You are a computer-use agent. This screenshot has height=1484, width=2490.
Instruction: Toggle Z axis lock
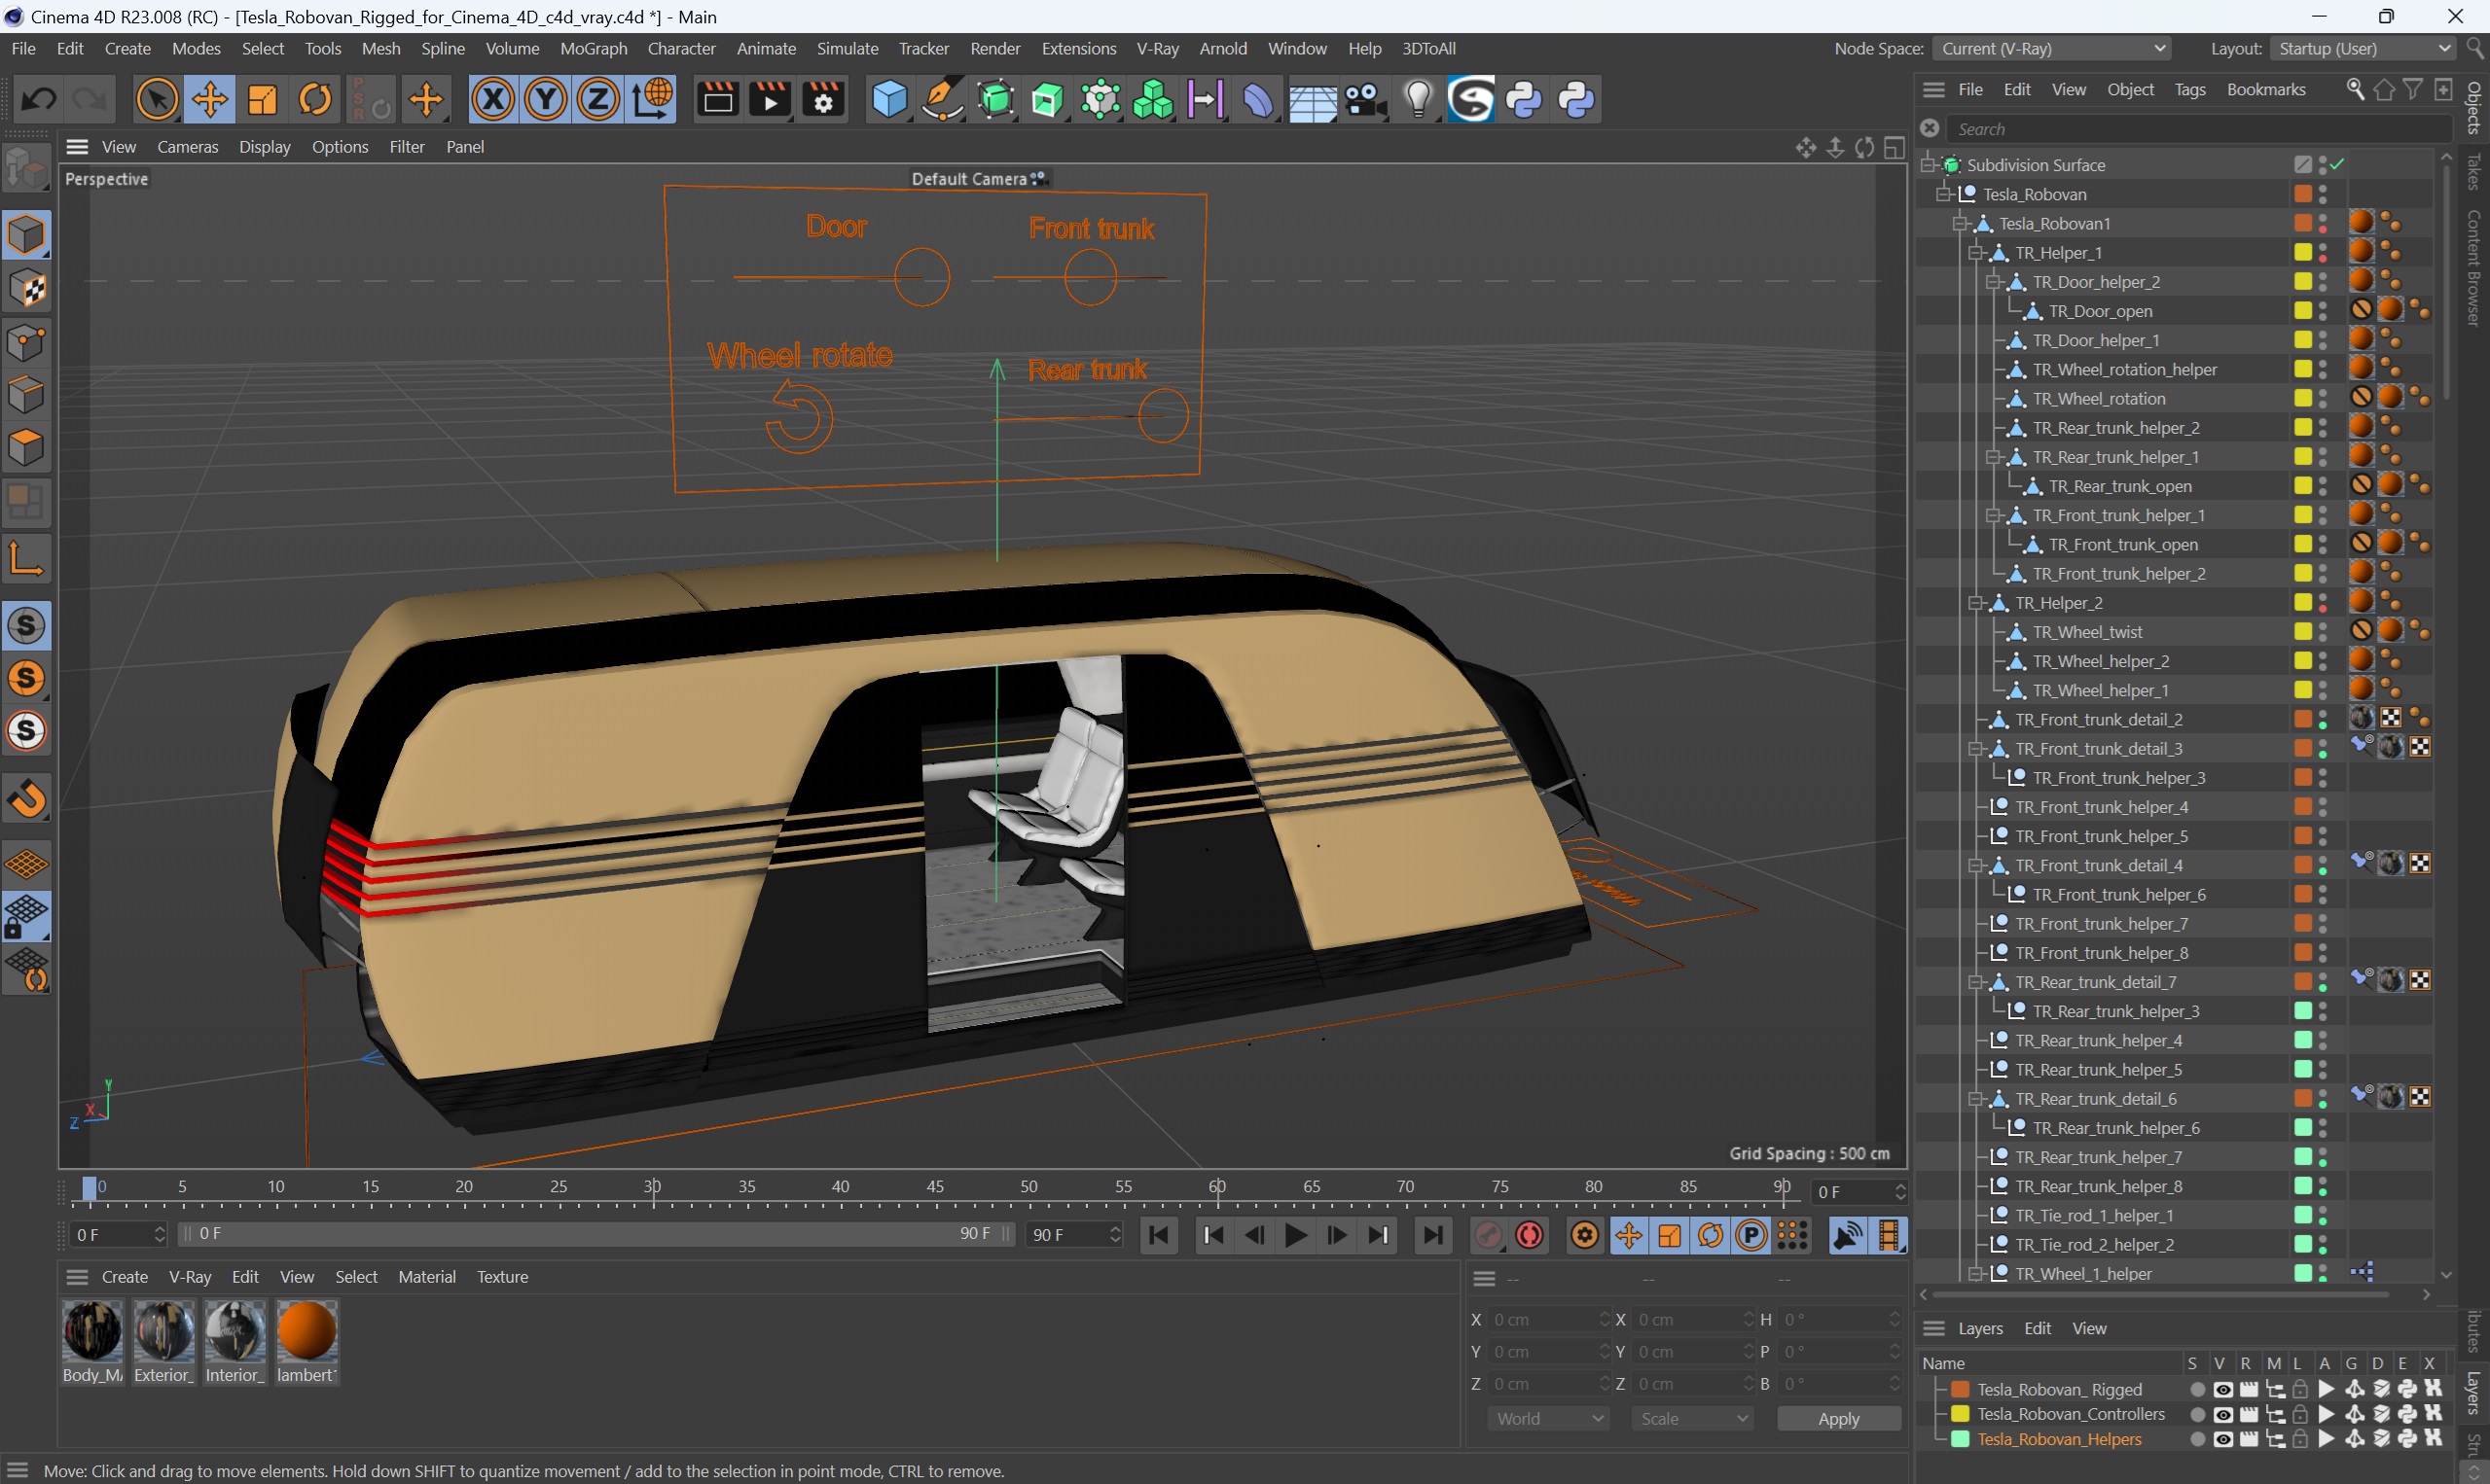pos(598,99)
